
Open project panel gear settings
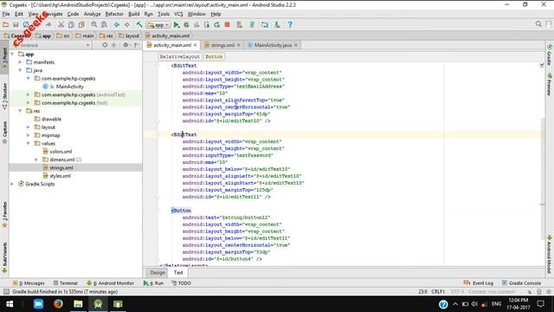126,45
